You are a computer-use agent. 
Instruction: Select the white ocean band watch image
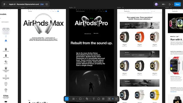tap(140, 95)
